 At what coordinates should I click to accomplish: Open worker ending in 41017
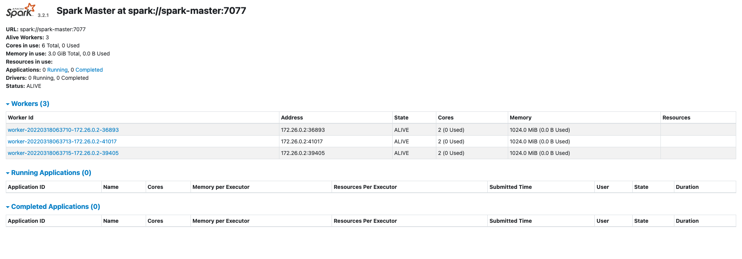click(62, 141)
